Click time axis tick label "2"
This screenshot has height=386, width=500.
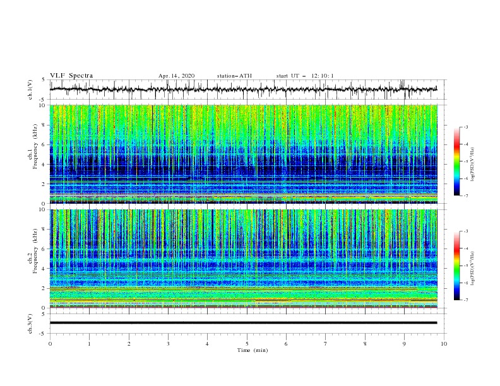[x=129, y=344]
